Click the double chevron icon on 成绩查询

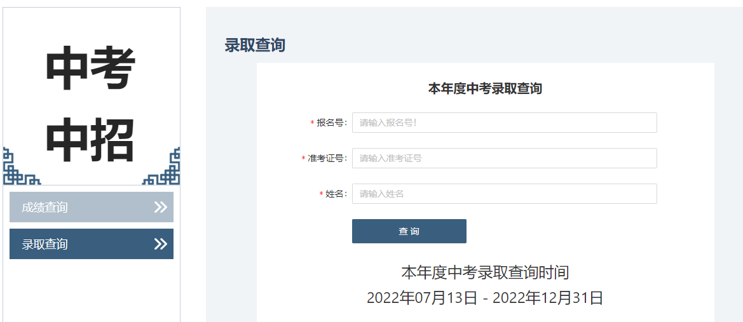click(x=160, y=207)
